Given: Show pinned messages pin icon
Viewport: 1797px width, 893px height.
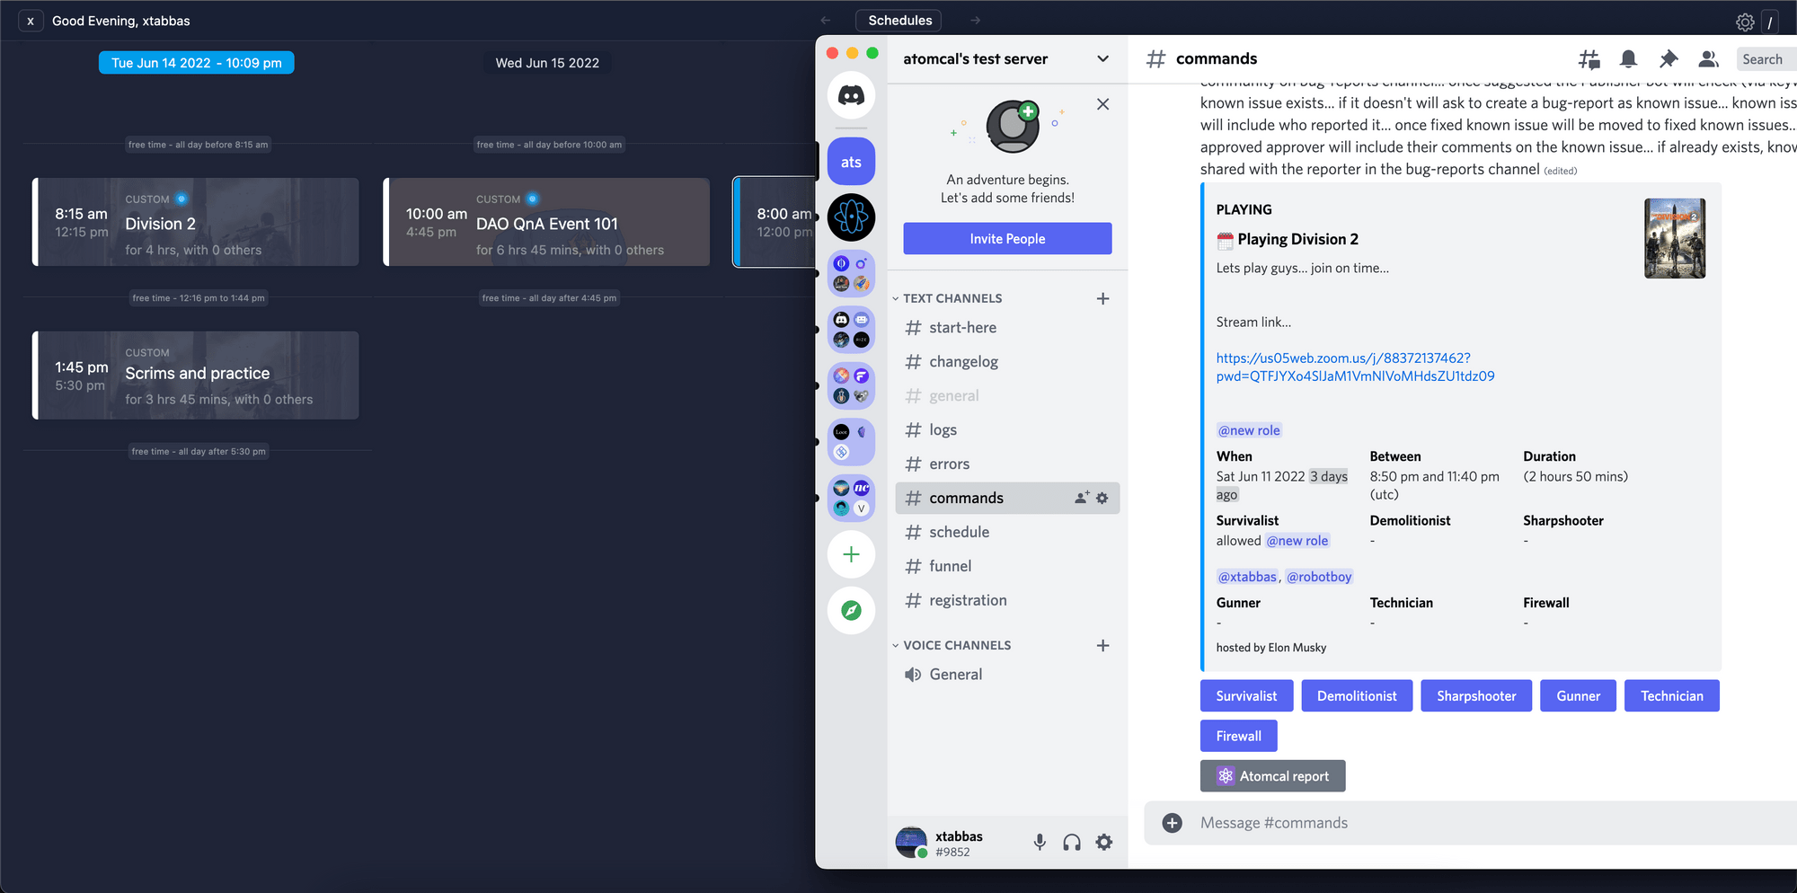Looking at the screenshot, I should pos(1669,59).
